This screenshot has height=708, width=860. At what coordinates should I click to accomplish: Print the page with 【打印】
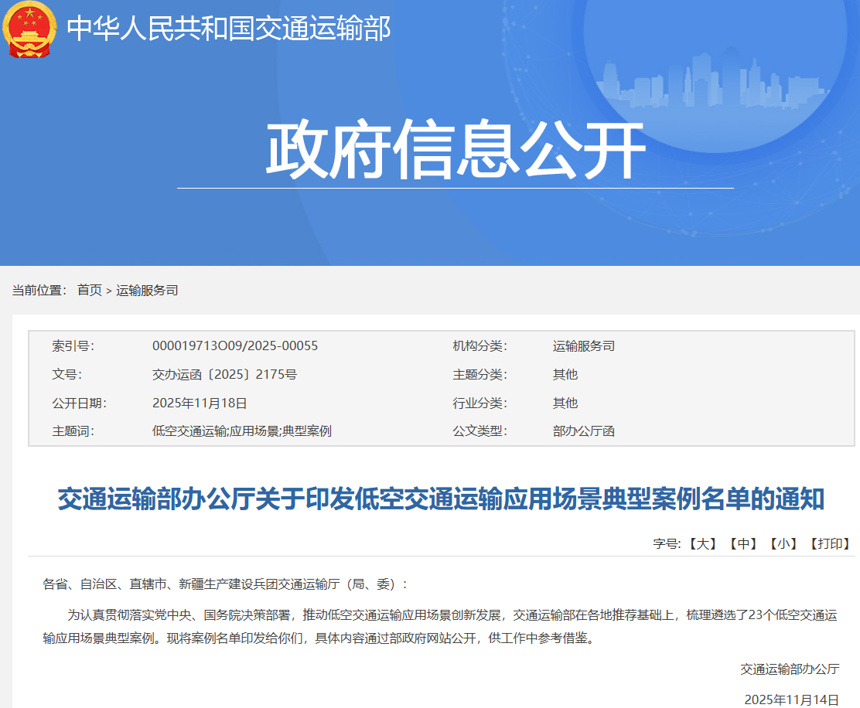[x=829, y=543]
